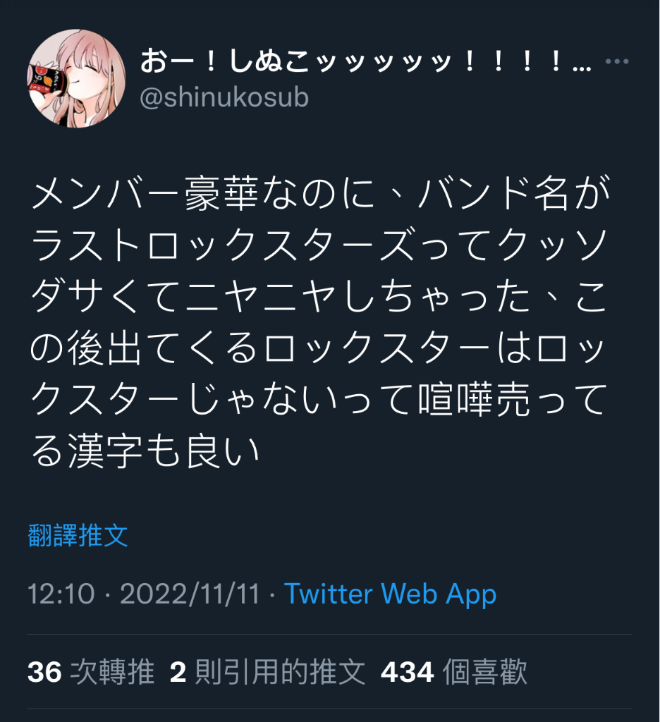This screenshot has width=660, height=722.
Task: View the 36 次轉推 retweets list
Action: point(91,672)
